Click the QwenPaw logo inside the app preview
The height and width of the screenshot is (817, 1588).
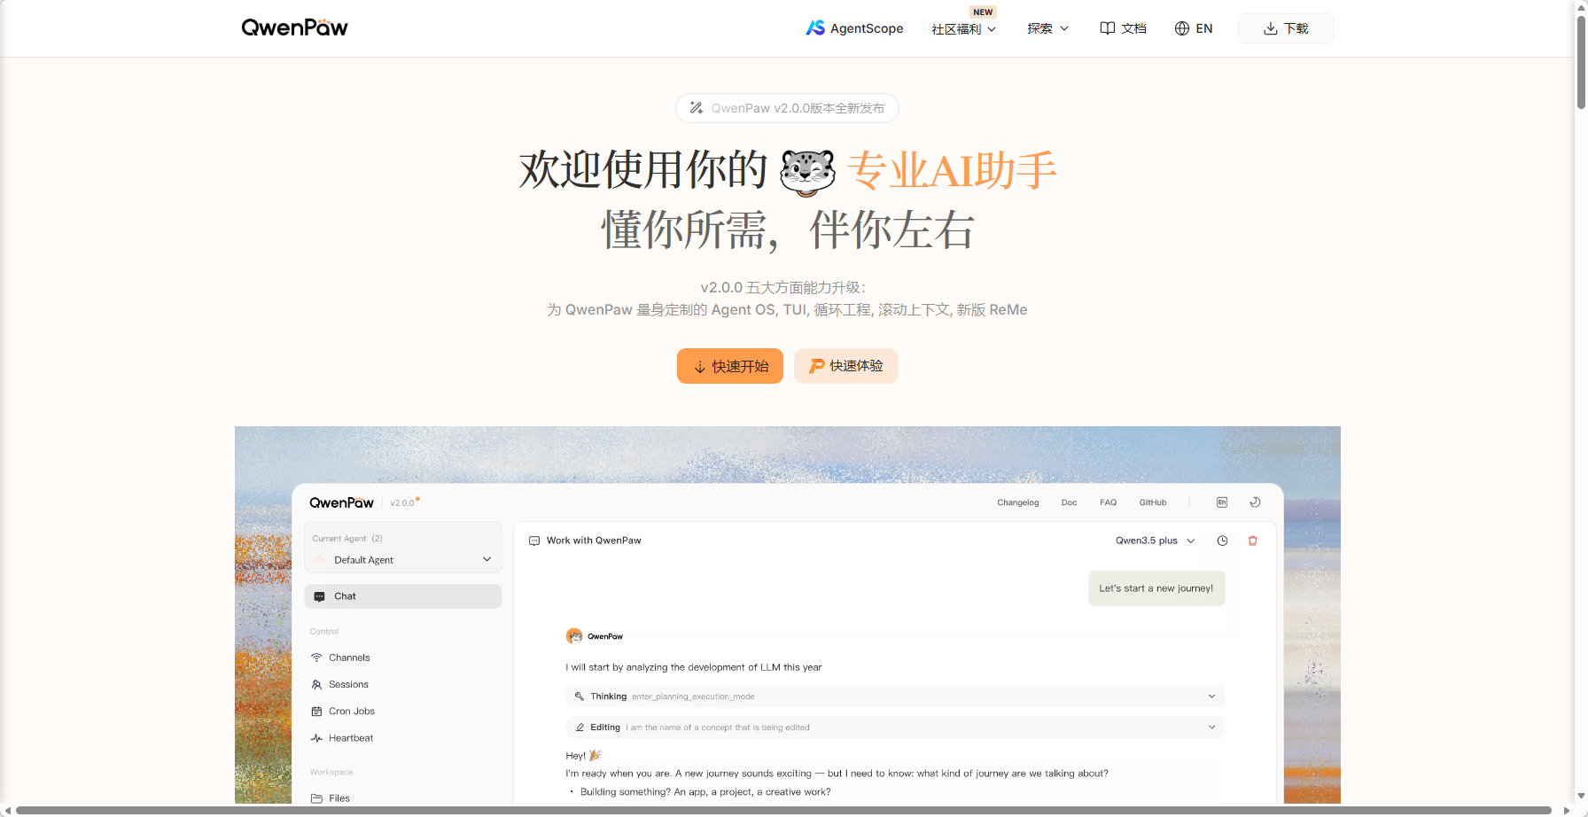pyautogui.click(x=342, y=502)
